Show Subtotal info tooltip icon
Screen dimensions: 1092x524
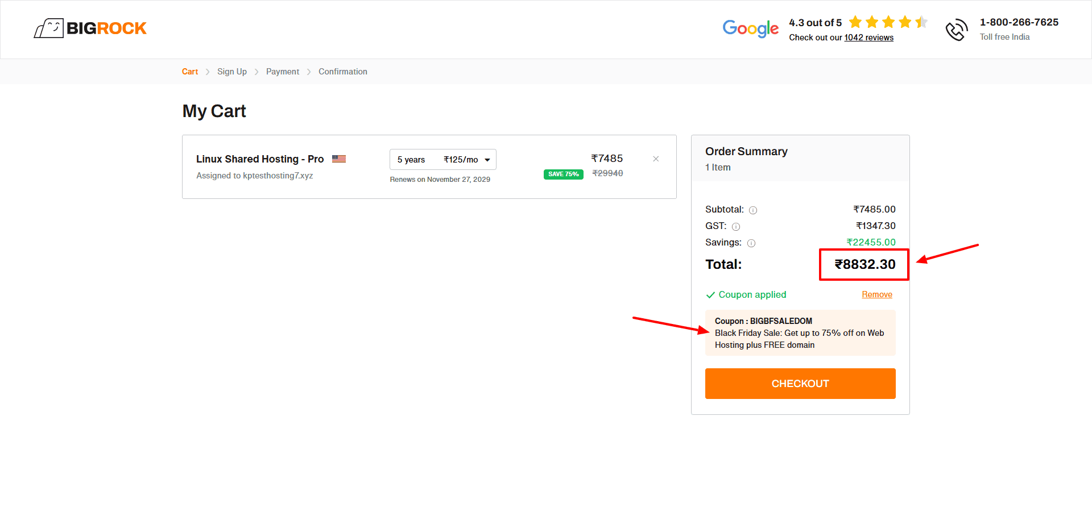(x=753, y=210)
